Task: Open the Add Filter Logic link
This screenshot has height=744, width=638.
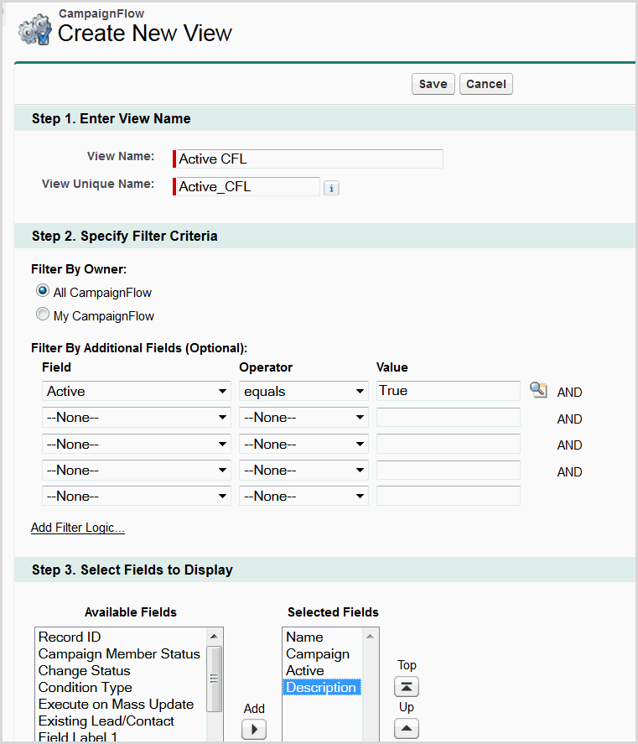Action: click(x=78, y=528)
